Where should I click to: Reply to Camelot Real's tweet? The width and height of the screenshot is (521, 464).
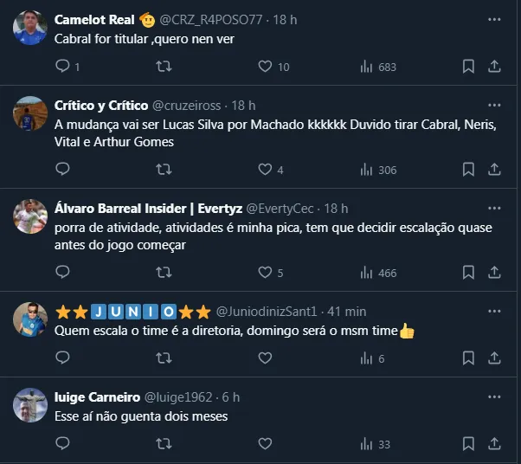[x=62, y=67]
